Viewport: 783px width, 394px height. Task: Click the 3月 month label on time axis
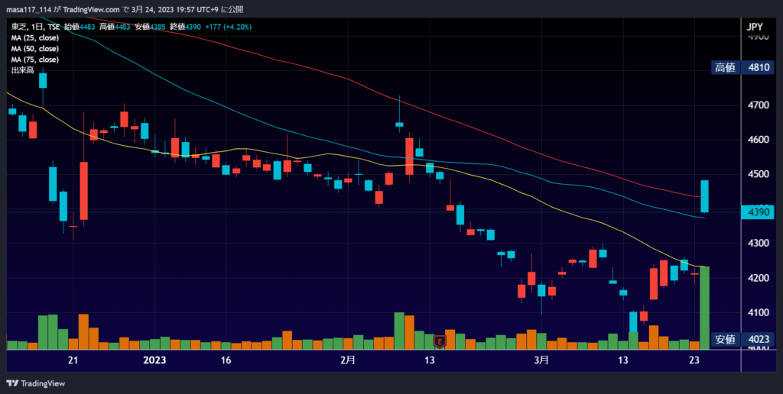541,360
